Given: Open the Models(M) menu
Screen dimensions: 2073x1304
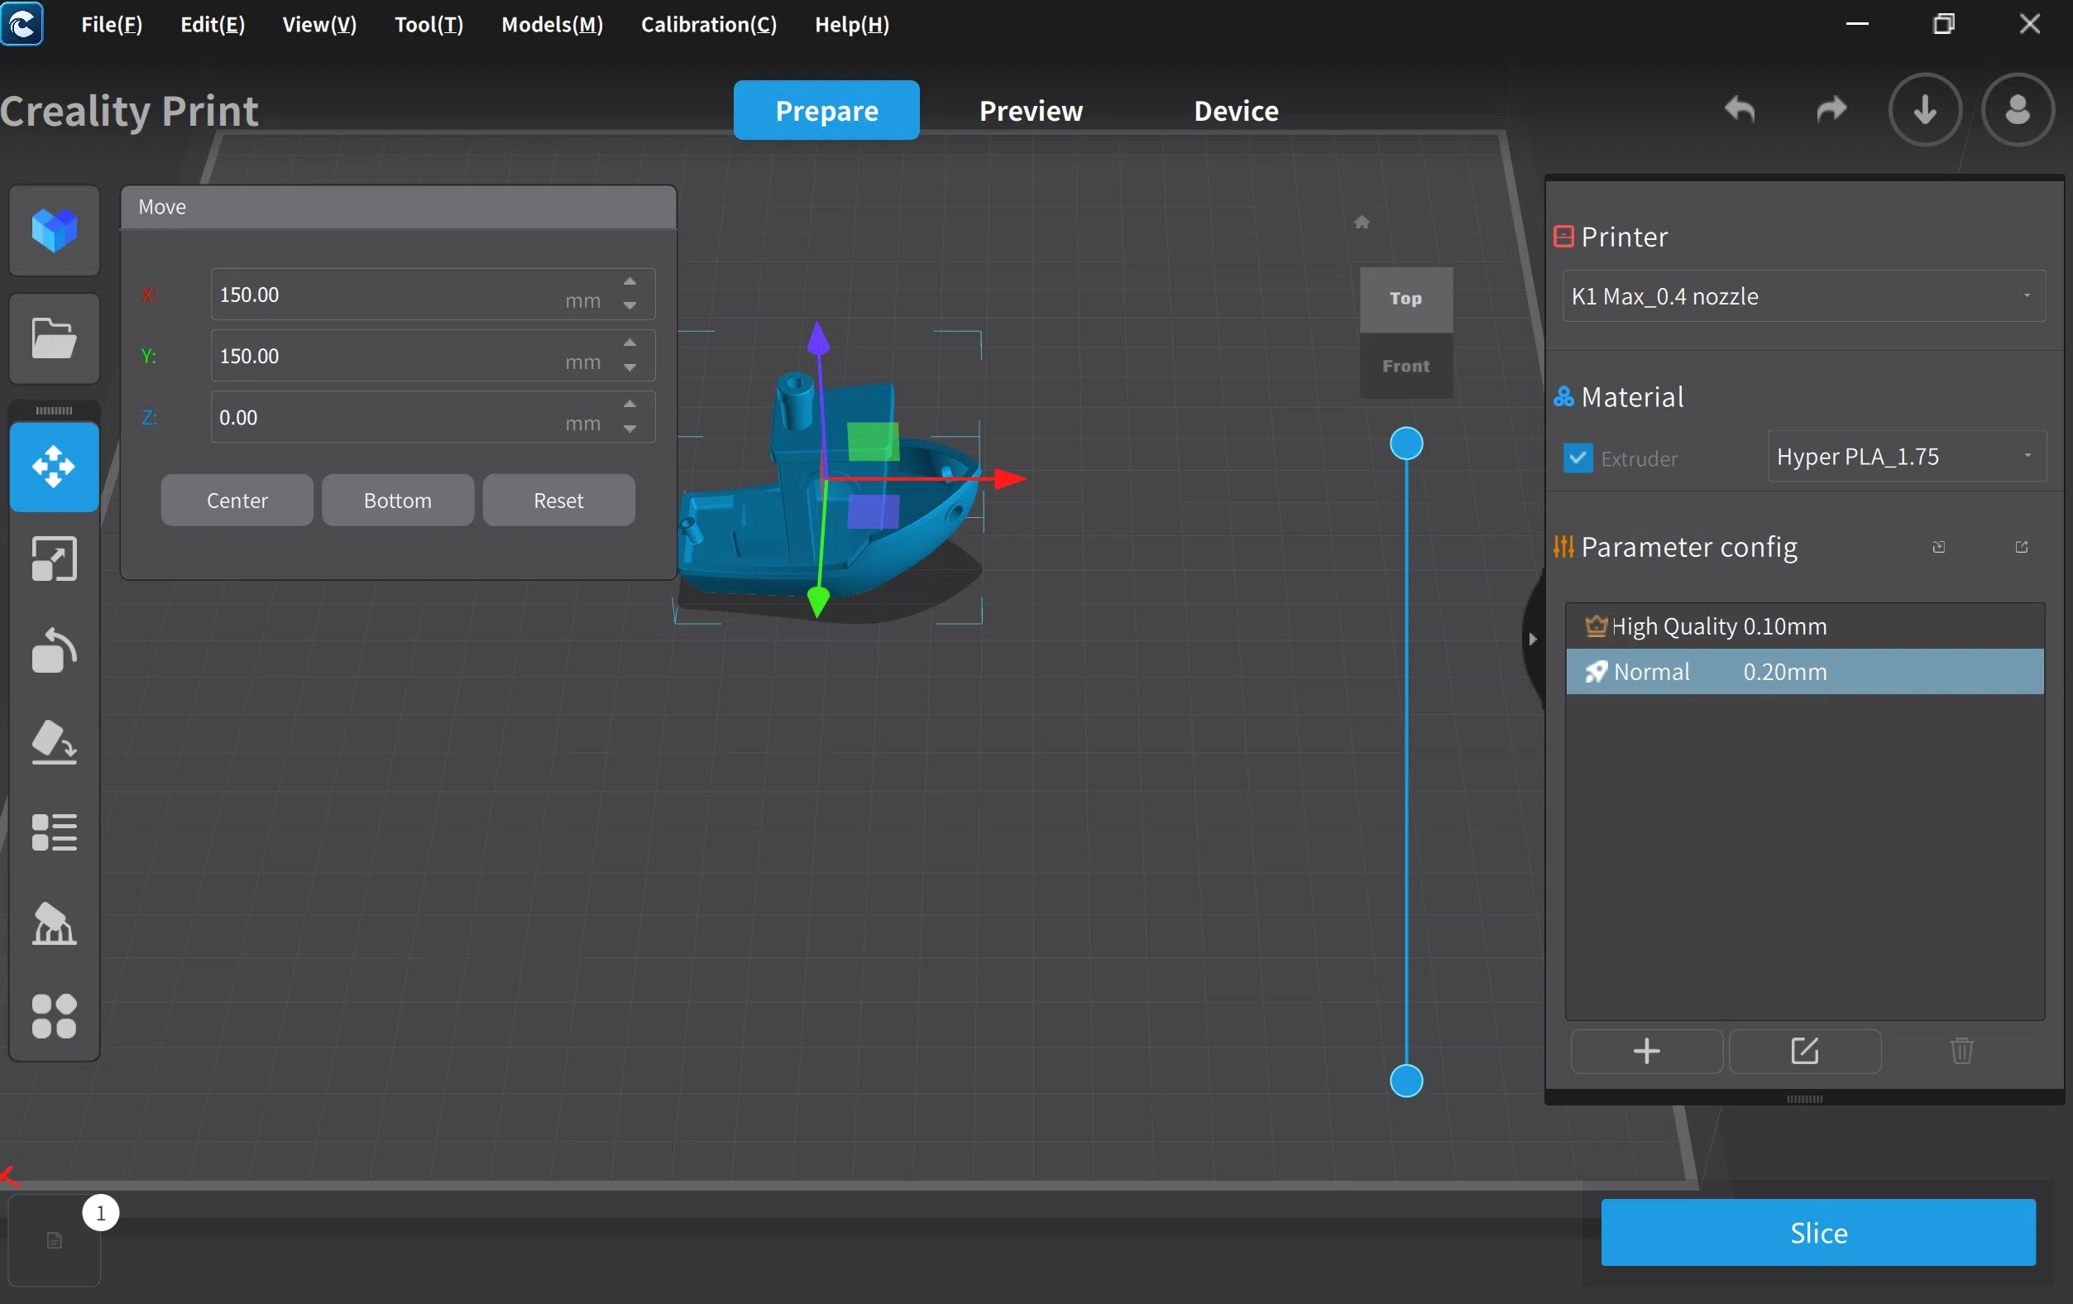Looking at the screenshot, I should point(552,24).
